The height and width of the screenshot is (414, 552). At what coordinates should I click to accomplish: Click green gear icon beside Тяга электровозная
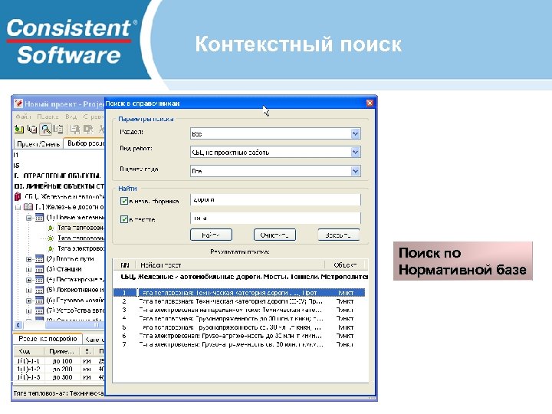(51, 248)
